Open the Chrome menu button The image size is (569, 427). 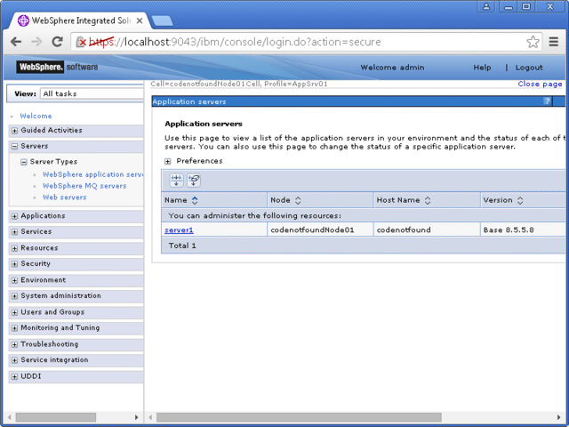tap(554, 42)
